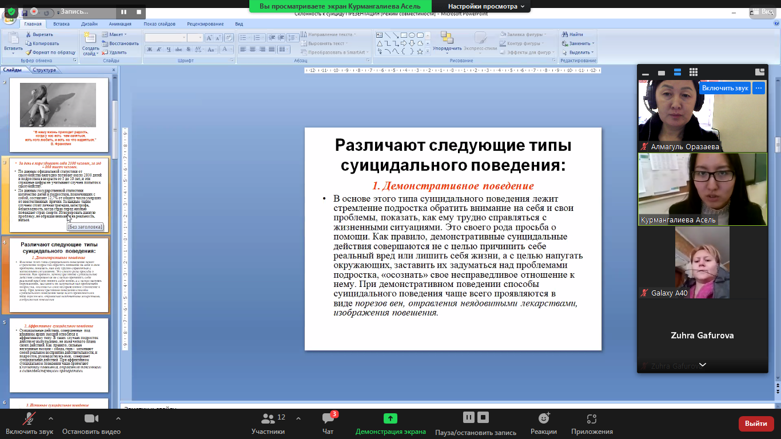Expand video options arrow beside camera

tap(118, 418)
